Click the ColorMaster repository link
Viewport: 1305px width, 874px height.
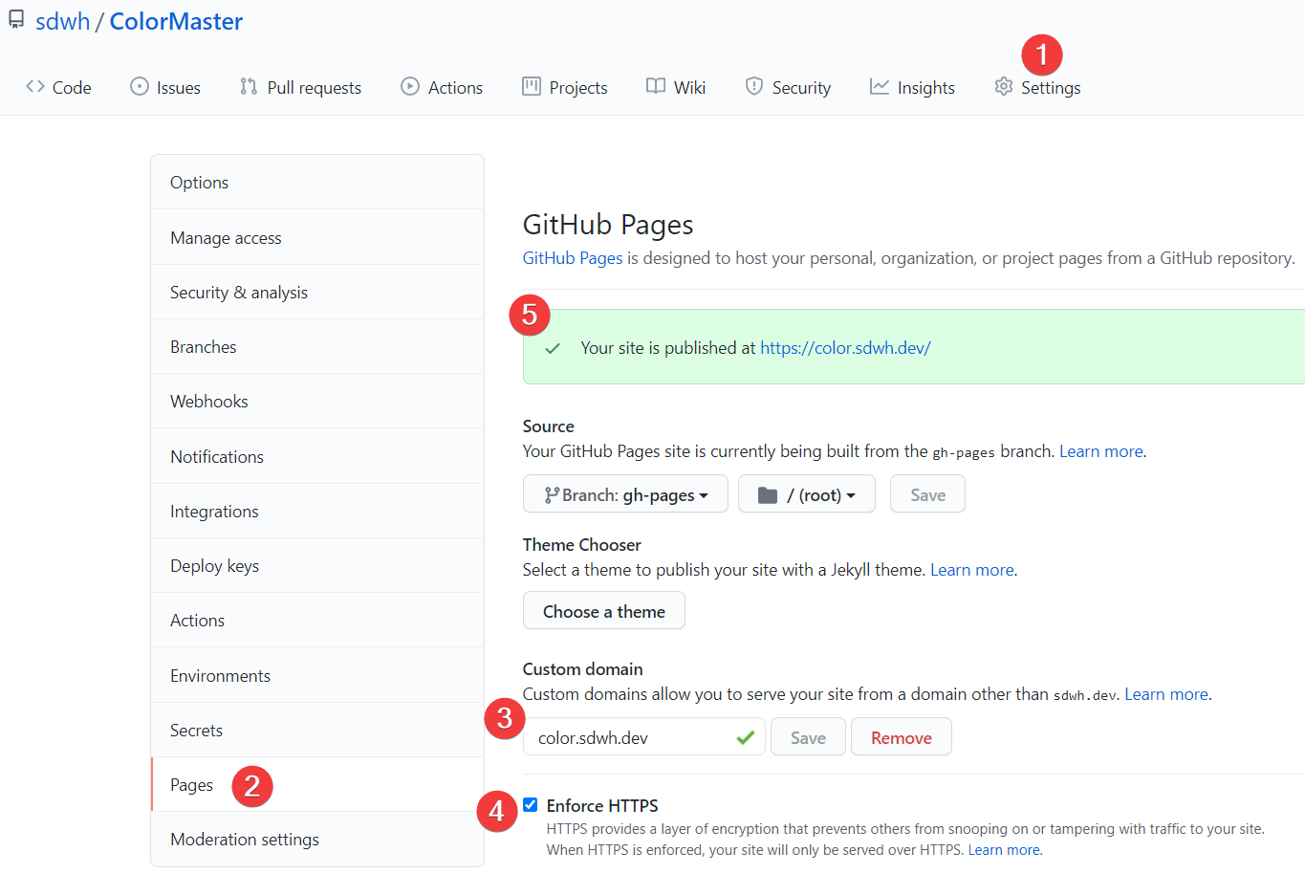pyautogui.click(x=176, y=21)
